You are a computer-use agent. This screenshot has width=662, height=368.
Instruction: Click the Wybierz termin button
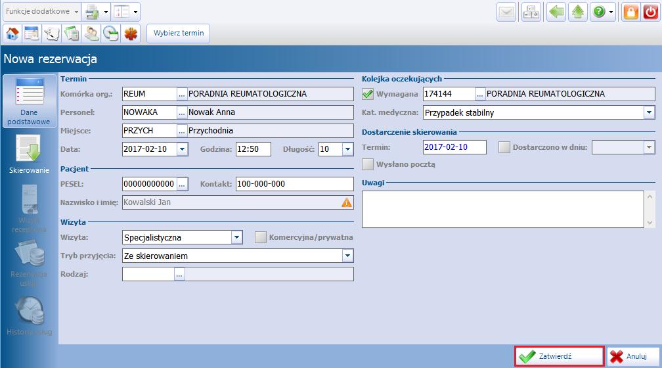point(178,33)
